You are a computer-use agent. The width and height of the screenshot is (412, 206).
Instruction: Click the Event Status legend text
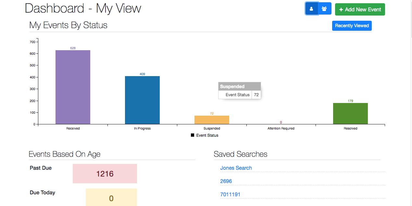click(x=207, y=135)
